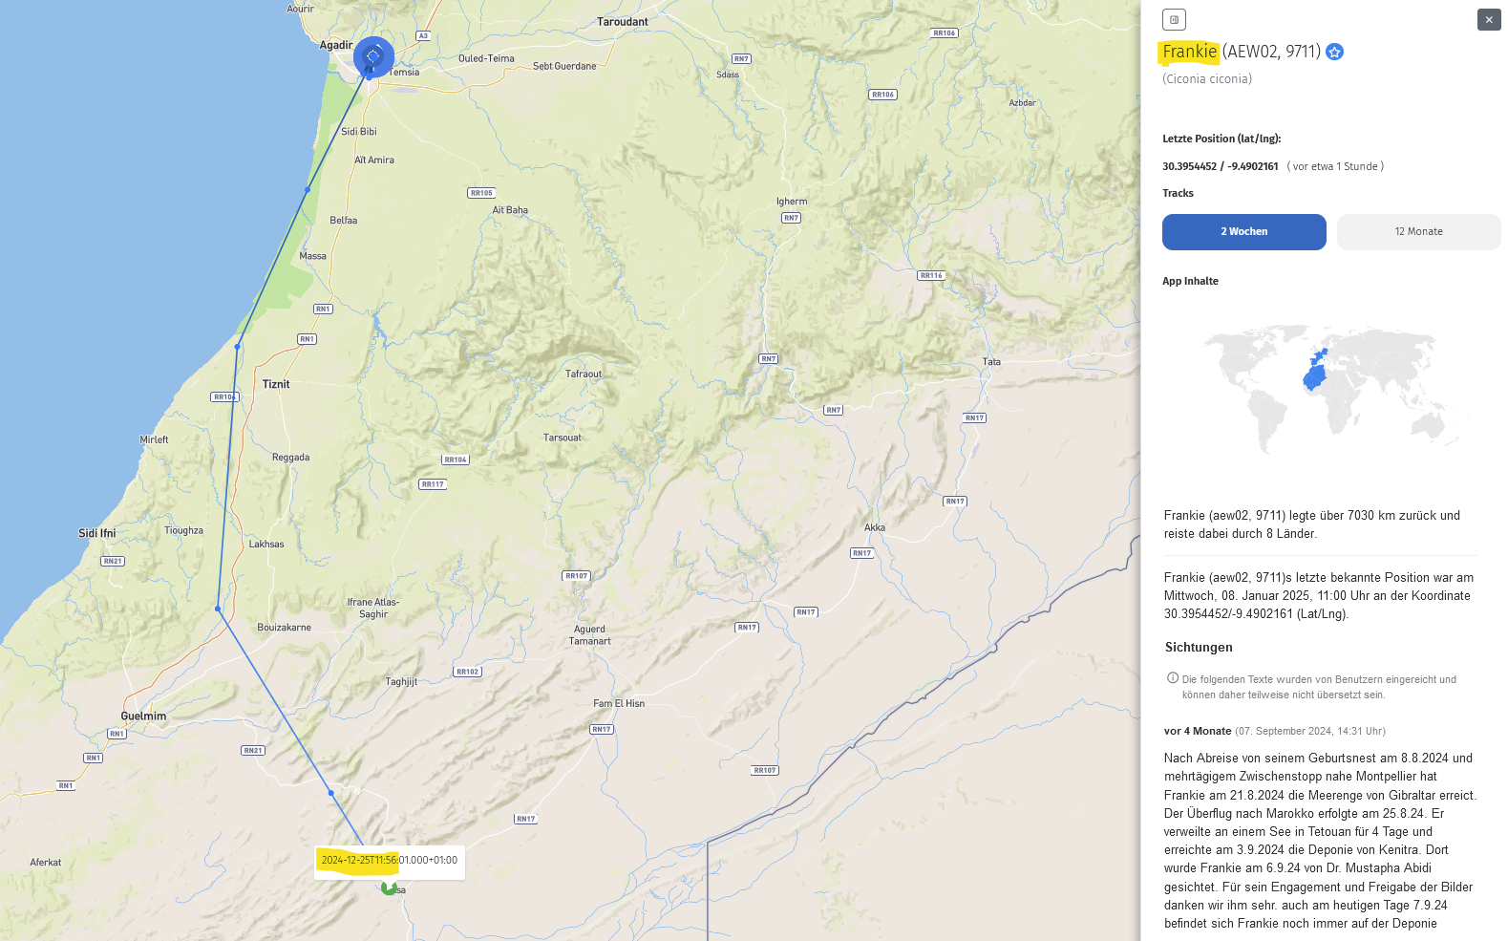This screenshot has height=941, width=1508.
Task: Select the 2 Wochen track range
Action: tap(1243, 232)
